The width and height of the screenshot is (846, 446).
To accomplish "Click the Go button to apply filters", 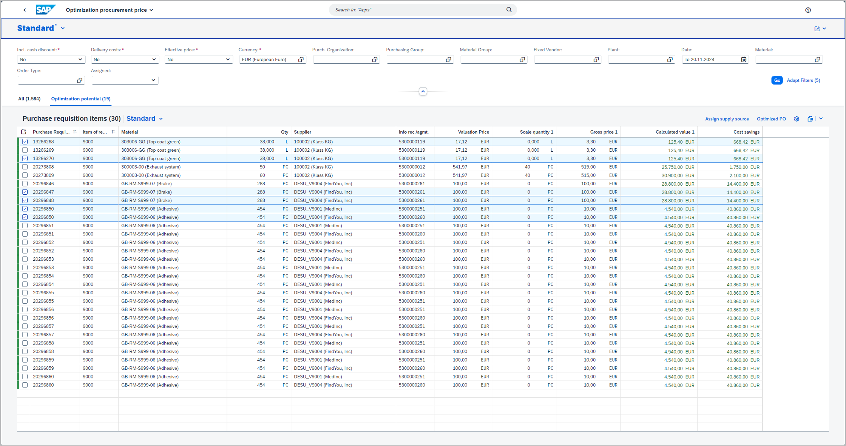I will [x=777, y=80].
